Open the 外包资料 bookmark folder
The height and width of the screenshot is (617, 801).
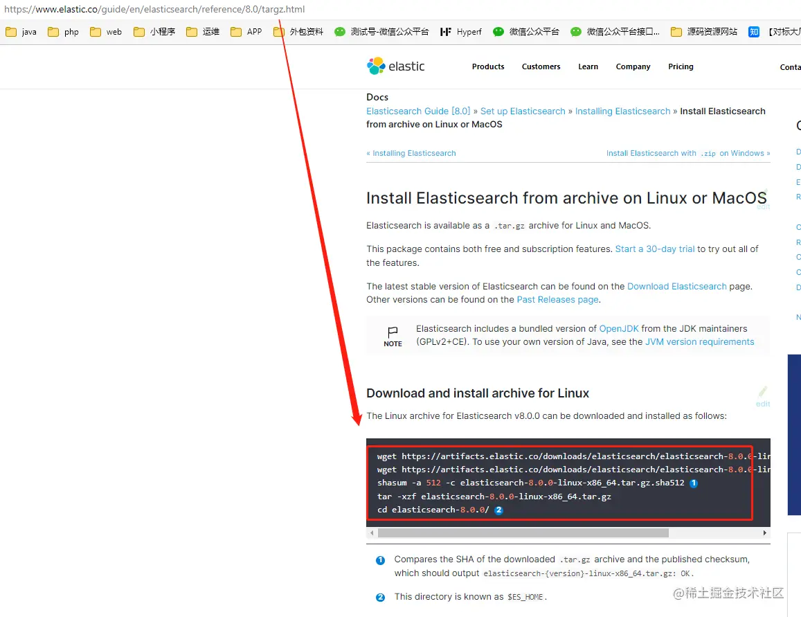[298, 32]
